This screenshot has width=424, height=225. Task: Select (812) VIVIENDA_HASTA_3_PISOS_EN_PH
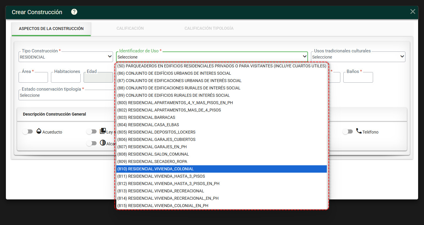(222, 184)
